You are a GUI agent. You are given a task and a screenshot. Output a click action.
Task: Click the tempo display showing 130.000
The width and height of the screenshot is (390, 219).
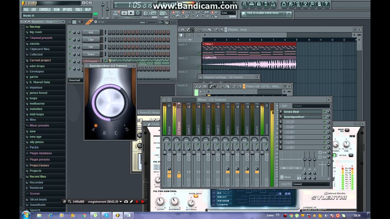click(150, 13)
